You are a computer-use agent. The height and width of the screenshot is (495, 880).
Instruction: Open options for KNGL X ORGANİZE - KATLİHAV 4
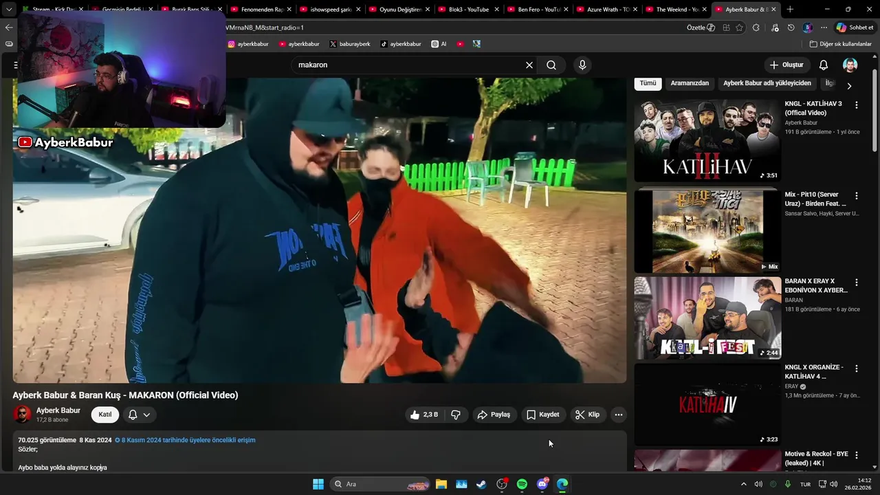pos(857,368)
